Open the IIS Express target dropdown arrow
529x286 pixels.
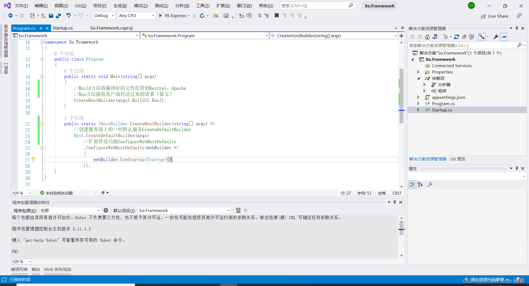tap(189, 16)
